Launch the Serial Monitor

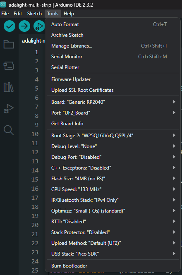pyautogui.click(x=113, y=57)
